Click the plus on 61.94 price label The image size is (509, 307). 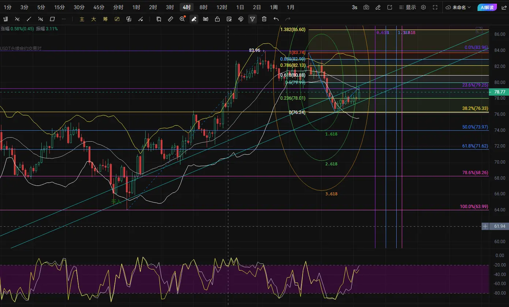coord(485,226)
